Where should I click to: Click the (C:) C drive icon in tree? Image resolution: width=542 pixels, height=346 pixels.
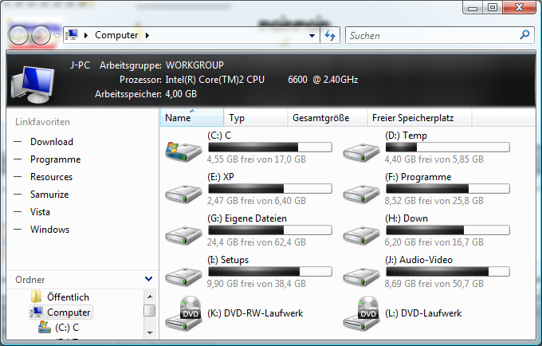pyautogui.click(x=45, y=327)
